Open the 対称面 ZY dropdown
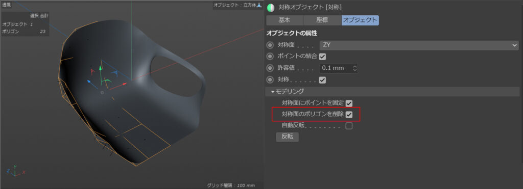 (x=419, y=45)
